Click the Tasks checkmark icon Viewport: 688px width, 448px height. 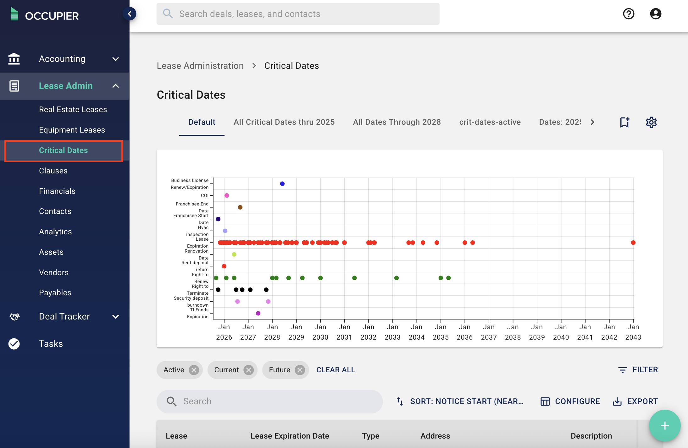[x=14, y=344]
